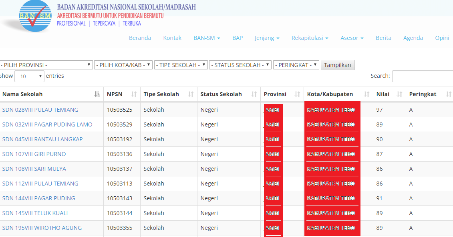Screen dimensions: 453x237
Task: Open the Jenjang navigation menu
Action: [x=267, y=38]
